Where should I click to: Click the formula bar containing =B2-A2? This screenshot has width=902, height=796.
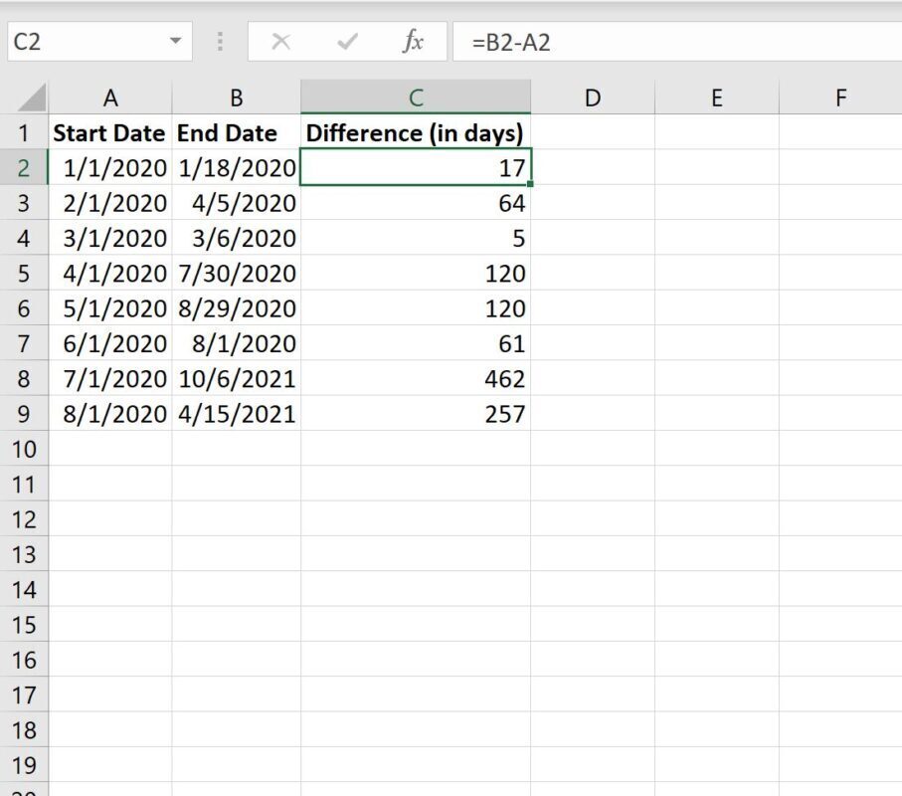[677, 42]
